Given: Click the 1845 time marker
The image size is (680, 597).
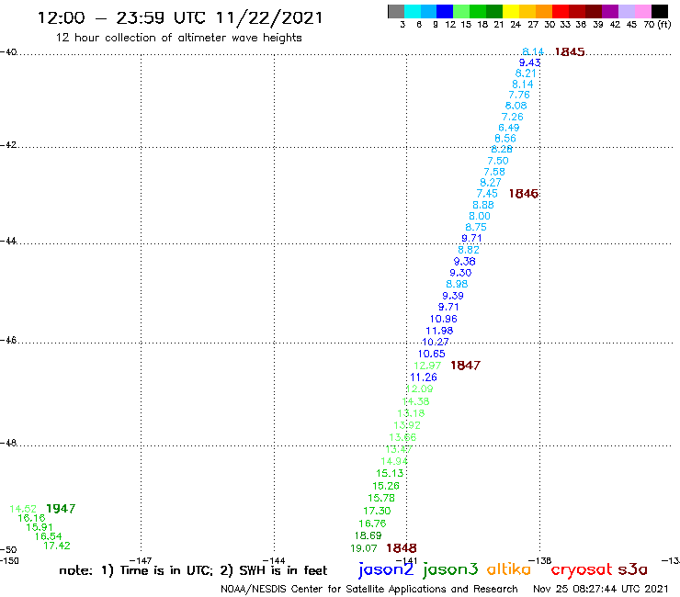Looking at the screenshot, I should coord(570,52).
